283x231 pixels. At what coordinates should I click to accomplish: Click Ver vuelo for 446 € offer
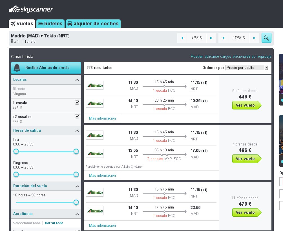click(247, 105)
